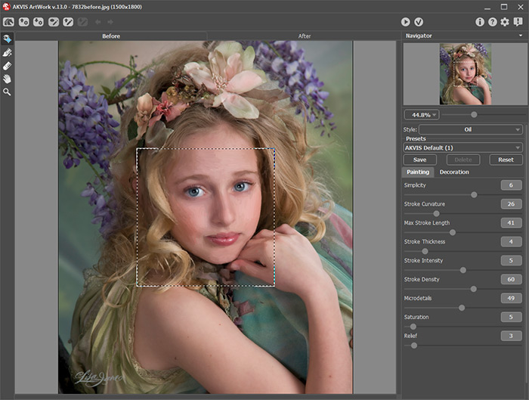
Task: Open the Help question mark icon
Action: tap(492, 22)
